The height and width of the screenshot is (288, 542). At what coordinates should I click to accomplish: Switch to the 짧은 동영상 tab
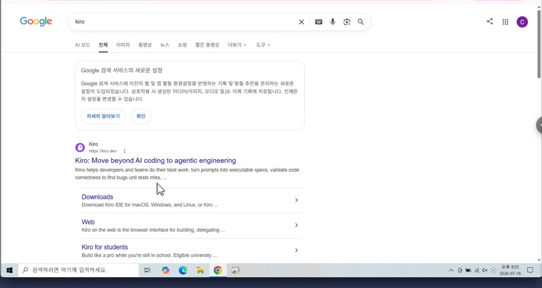[x=207, y=45]
